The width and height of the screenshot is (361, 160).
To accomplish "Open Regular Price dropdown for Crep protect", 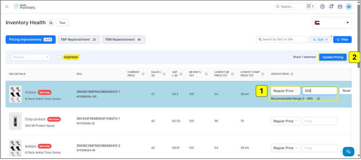I will coord(285,121).
